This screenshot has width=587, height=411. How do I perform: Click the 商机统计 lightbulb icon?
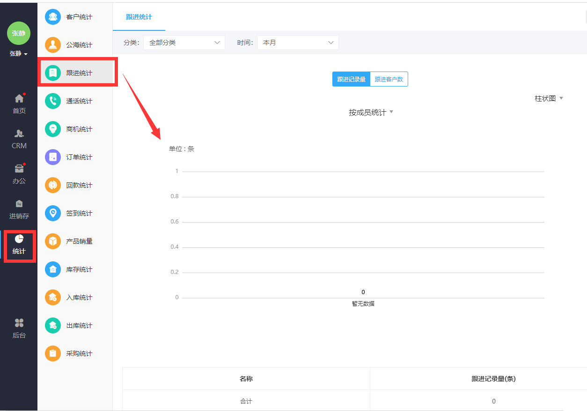pos(53,129)
